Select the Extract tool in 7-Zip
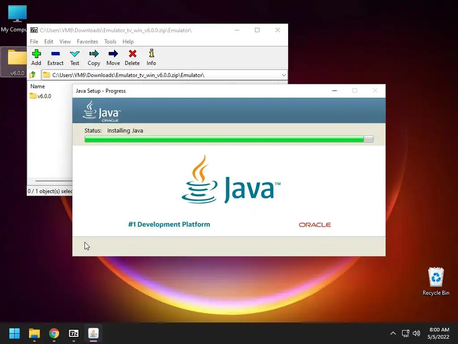Image resolution: width=458 pixels, height=344 pixels. click(x=55, y=58)
